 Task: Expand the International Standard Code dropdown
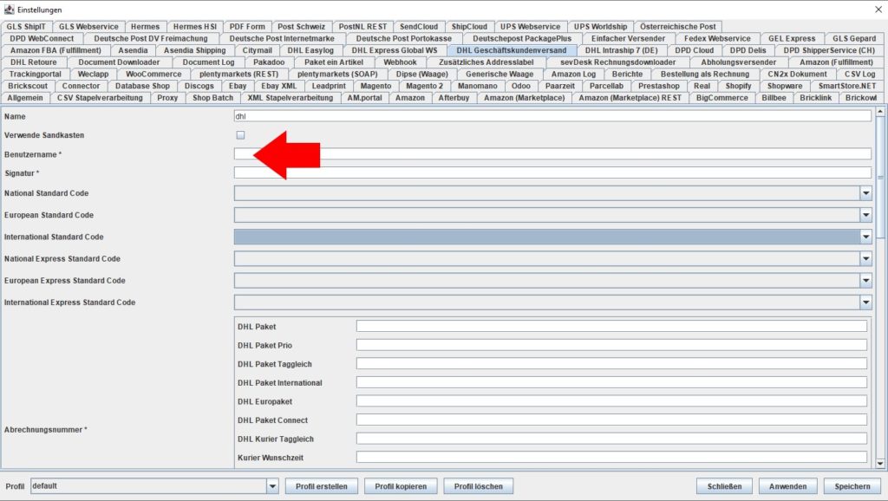(865, 237)
